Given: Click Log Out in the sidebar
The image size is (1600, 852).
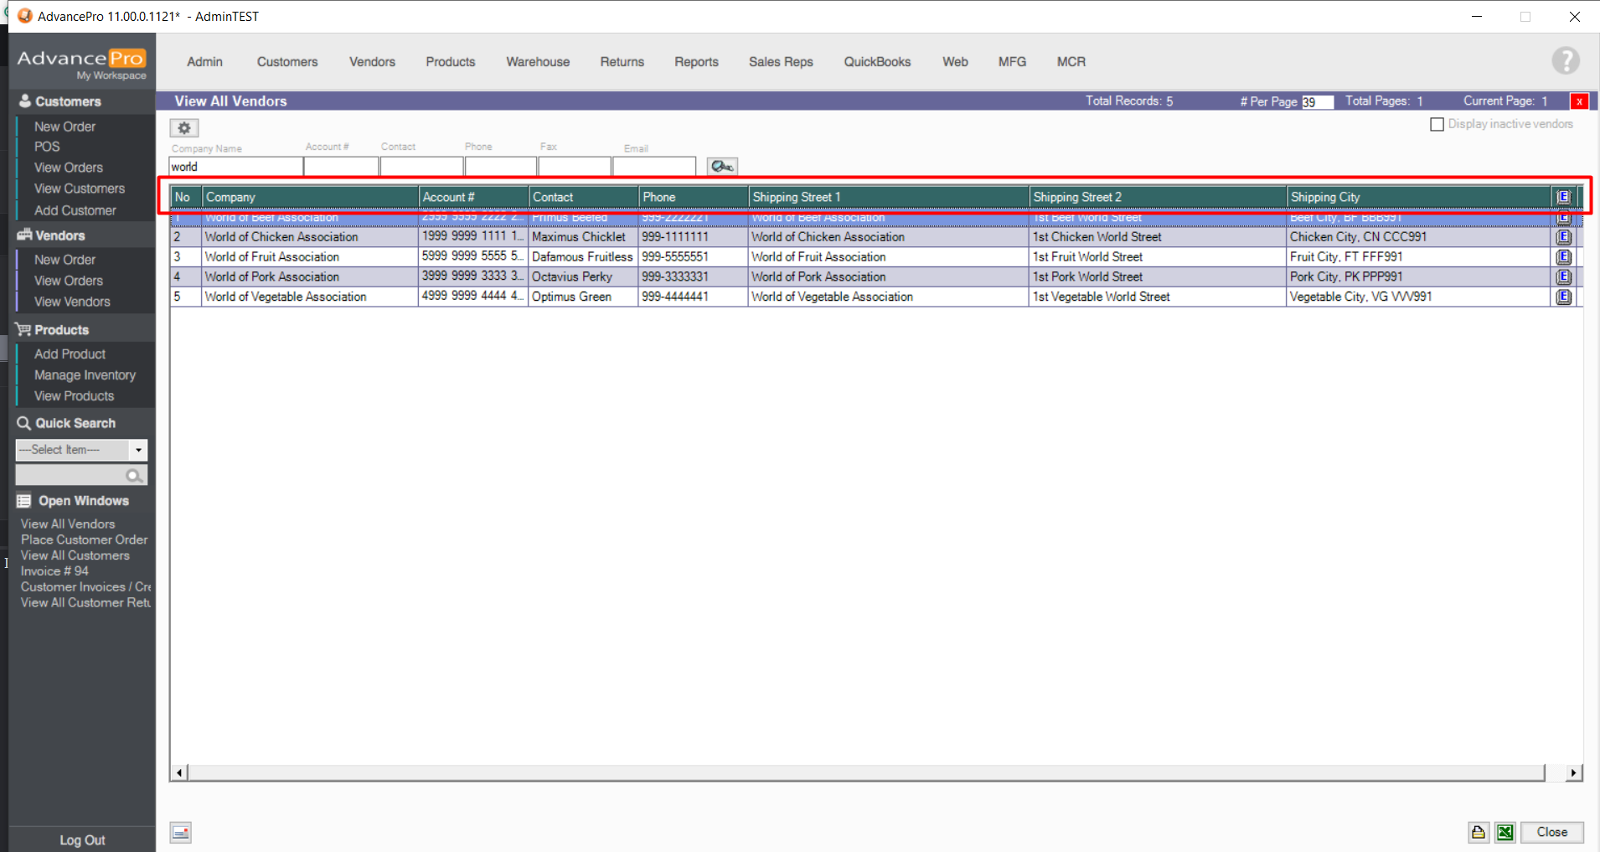Looking at the screenshot, I should (82, 840).
